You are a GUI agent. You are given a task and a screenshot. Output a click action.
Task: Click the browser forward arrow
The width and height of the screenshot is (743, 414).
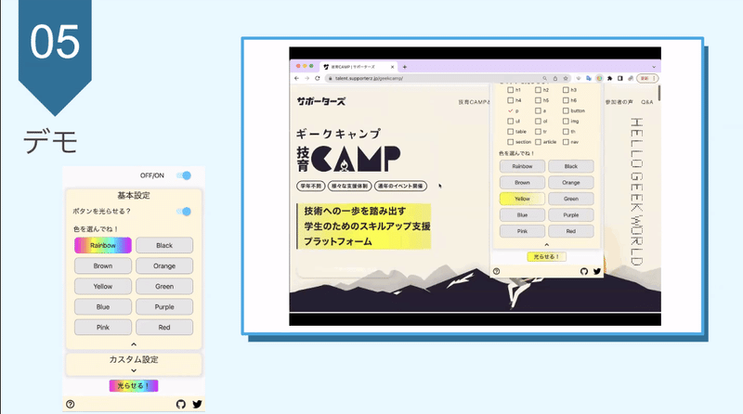pyautogui.click(x=306, y=78)
